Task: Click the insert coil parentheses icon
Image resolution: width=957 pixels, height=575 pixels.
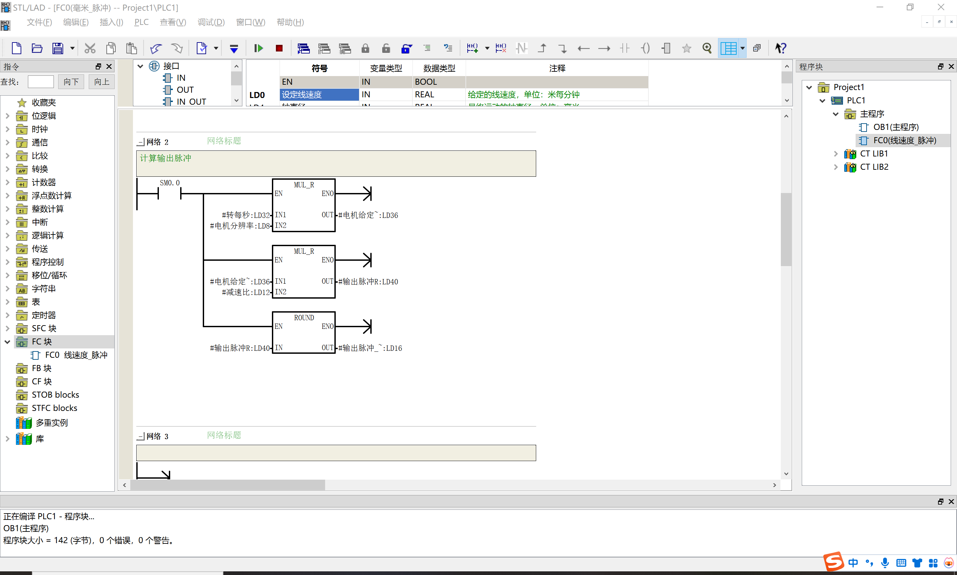Action: (645, 48)
